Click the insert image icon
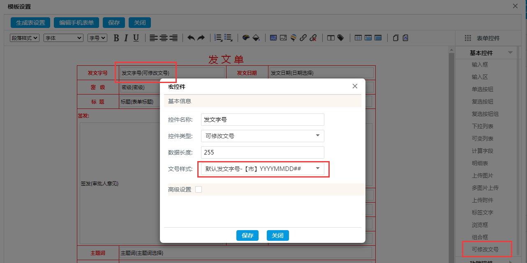This screenshot has width=527, height=263. 273,38
